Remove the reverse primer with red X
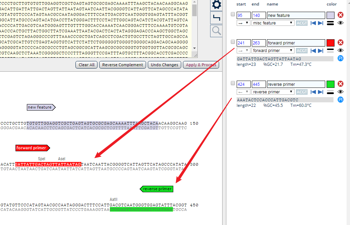Screen dimensions: 350x225 click(340, 84)
